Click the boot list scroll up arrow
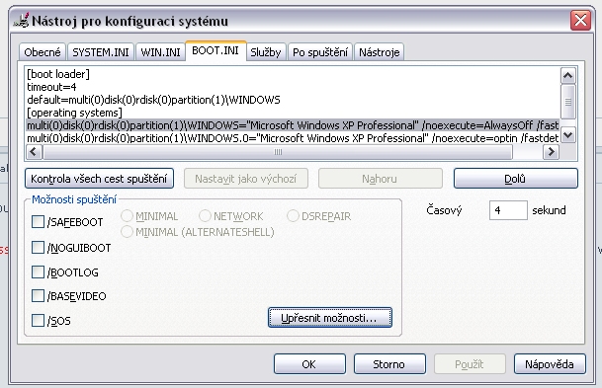This screenshot has height=388, width=602. [x=567, y=76]
